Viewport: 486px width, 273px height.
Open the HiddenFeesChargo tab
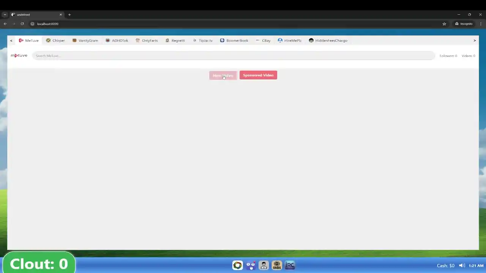pyautogui.click(x=328, y=41)
